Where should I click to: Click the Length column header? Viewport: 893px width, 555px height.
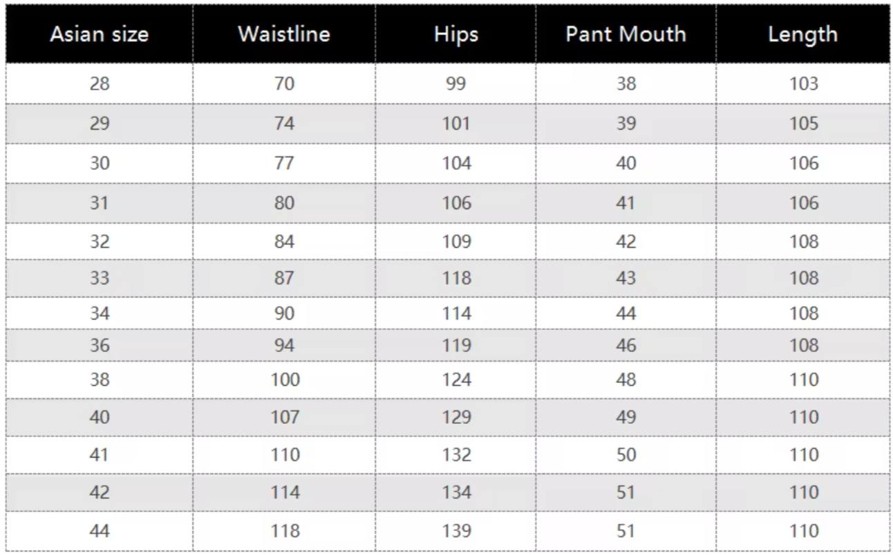pos(802,35)
